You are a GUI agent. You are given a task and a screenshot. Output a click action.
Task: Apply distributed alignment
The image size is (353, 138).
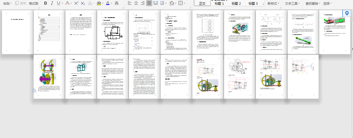click(156, 3)
